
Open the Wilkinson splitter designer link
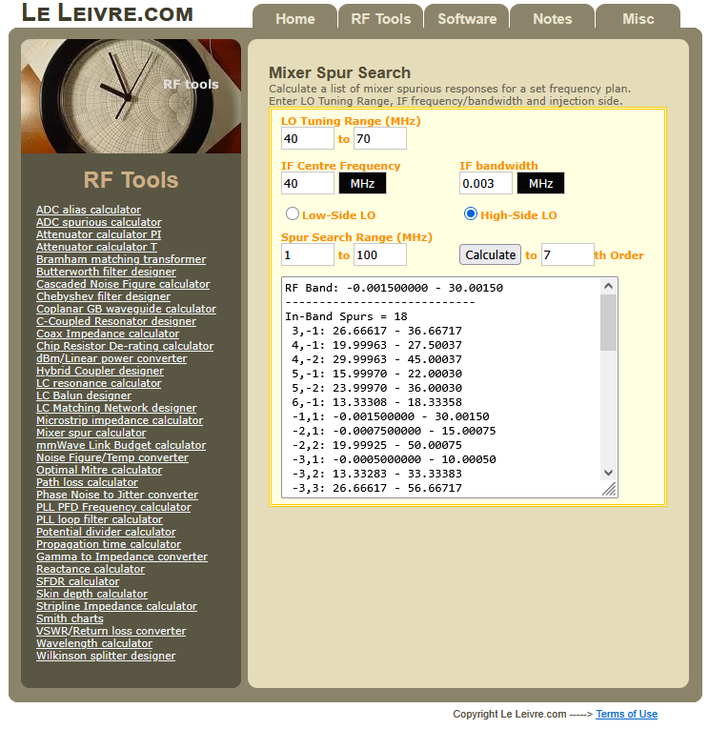106,656
